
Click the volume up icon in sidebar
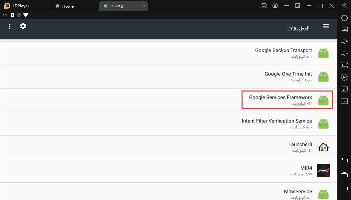coord(344,41)
